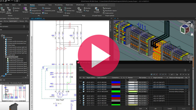Click the PLC Address command
196x110 pixels.
click(33, 8)
